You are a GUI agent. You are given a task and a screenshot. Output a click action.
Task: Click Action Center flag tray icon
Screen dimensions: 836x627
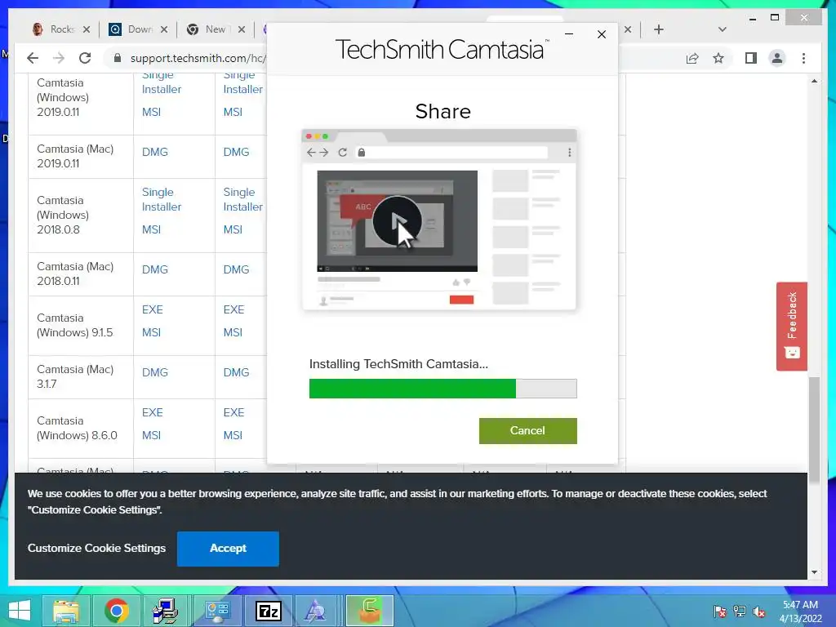click(720, 611)
